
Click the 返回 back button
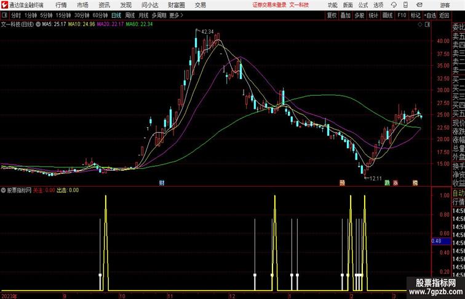click(444, 15)
